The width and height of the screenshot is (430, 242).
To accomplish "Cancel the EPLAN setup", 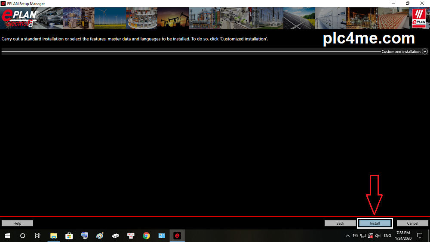I will (412, 223).
